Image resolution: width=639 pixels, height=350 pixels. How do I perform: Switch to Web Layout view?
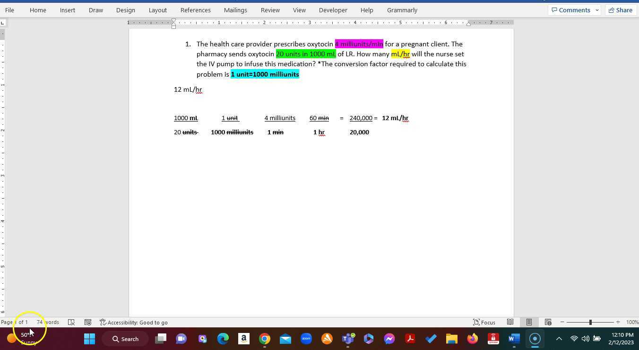(548, 322)
